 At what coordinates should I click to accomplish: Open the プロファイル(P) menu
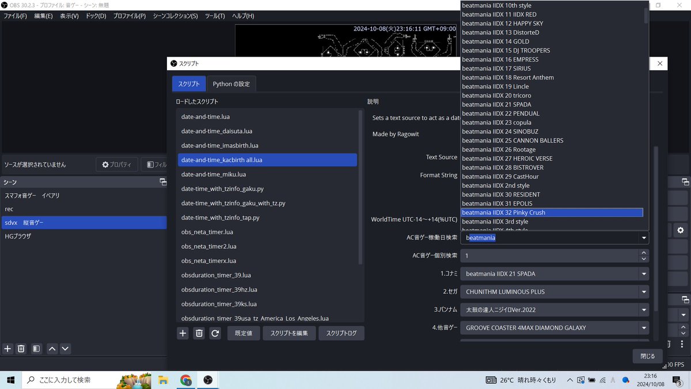(129, 16)
